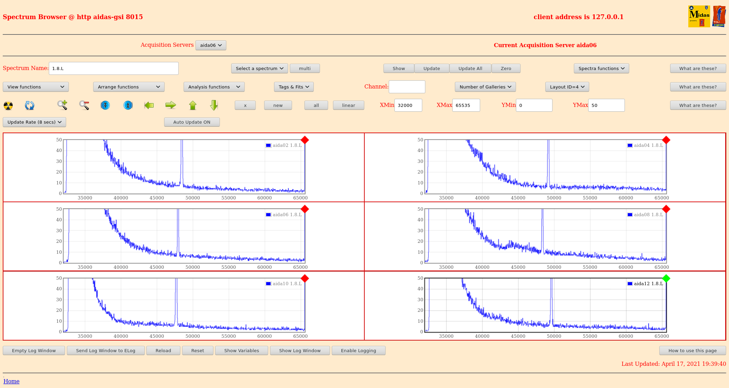Open the Analysis functions menu

[214, 87]
